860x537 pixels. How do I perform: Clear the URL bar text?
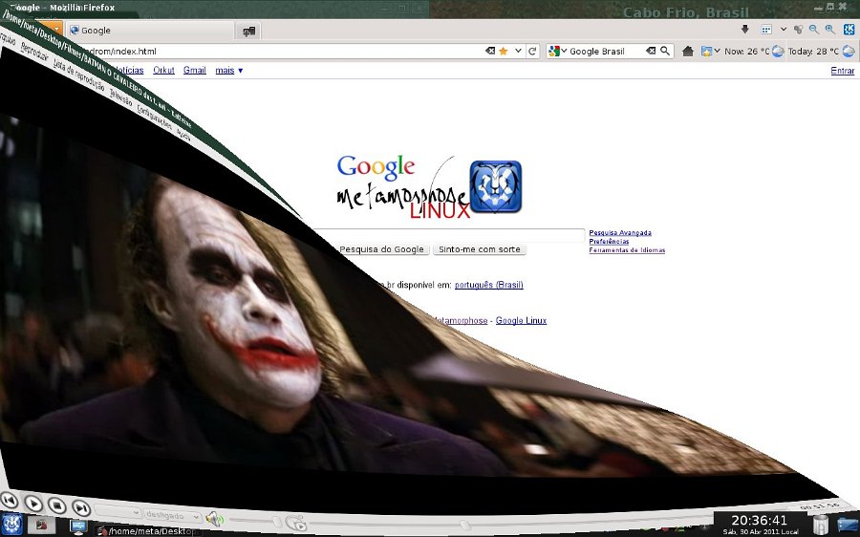coord(490,51)
